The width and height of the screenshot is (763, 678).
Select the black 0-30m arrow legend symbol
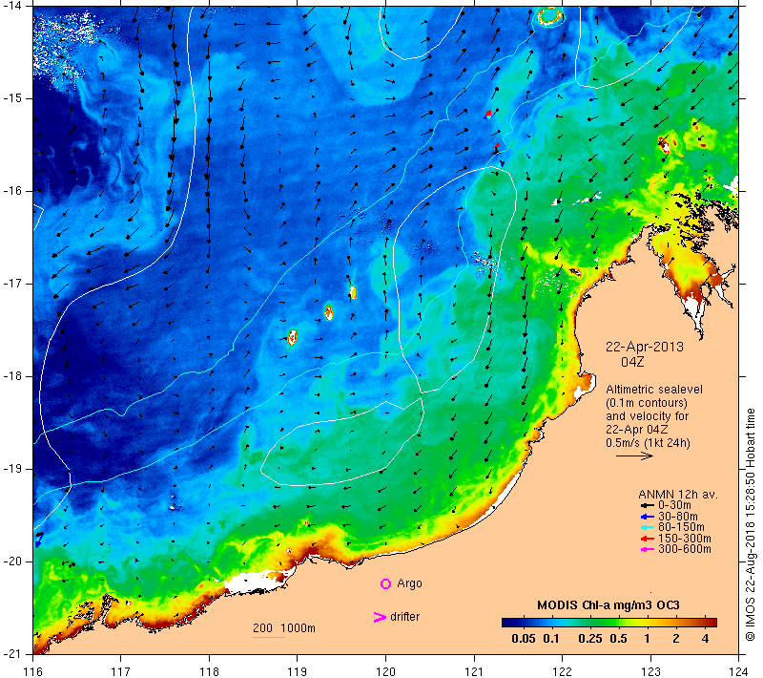tap(647, 505)
